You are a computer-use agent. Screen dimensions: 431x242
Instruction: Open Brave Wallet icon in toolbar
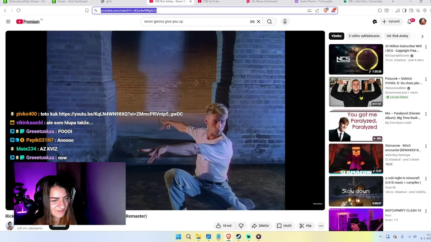coord(411,10)
